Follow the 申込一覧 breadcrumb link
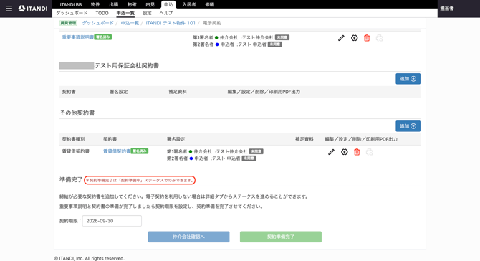 pos(130,23)
